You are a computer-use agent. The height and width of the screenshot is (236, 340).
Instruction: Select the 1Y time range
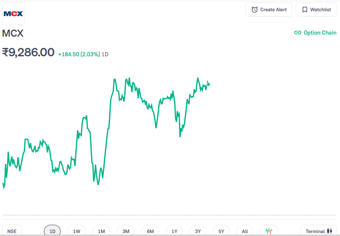tap(174, 231)
